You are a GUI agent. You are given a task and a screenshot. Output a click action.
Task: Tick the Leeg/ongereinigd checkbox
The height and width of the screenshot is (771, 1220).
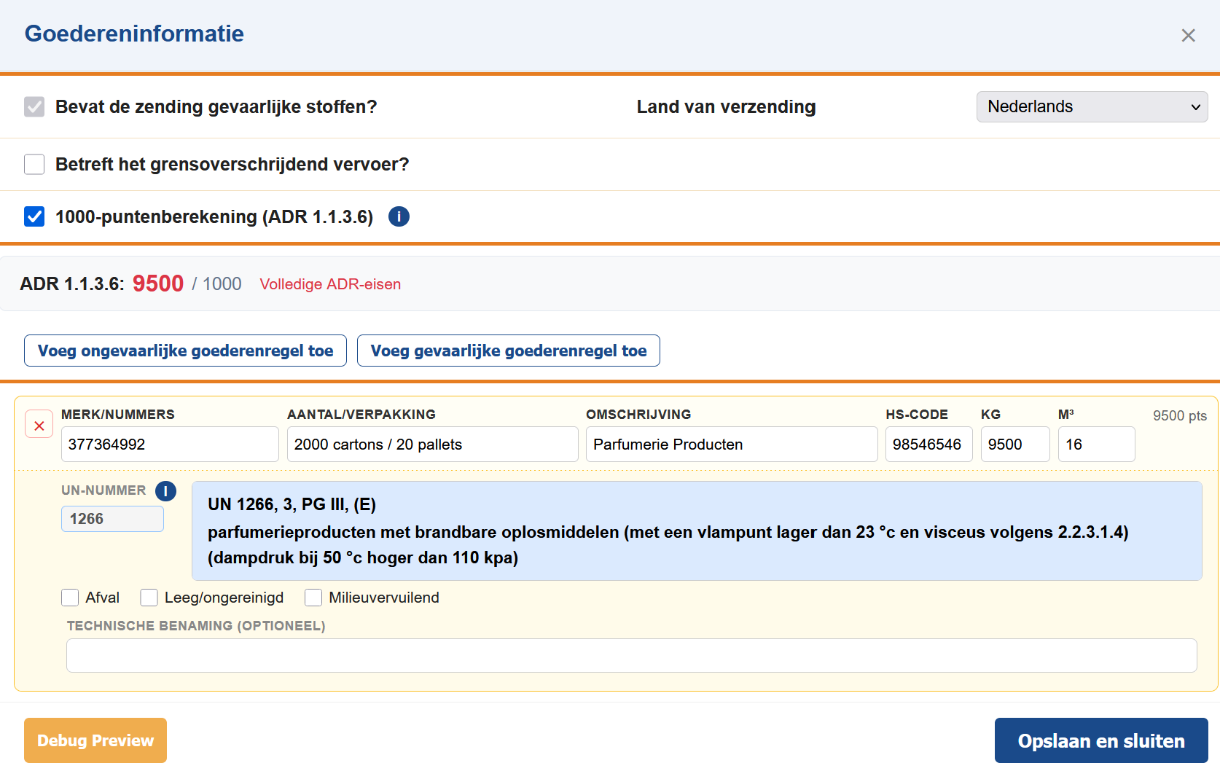point(149,598)
